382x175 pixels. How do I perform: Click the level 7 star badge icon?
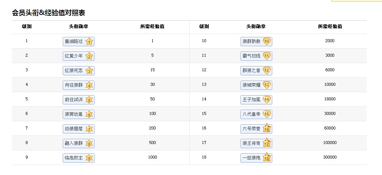pyautogui.click(x=89, y=129)
